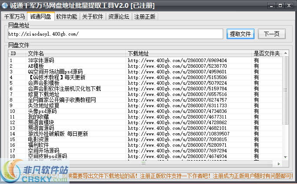Click the download URL ending in 6557516

point(177,94)
